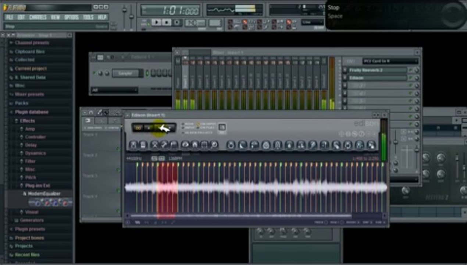Image resolution: width=467 pixels, height=265 pixels.
Task: Open the CHANNELS menu
Action: (38, 17)
